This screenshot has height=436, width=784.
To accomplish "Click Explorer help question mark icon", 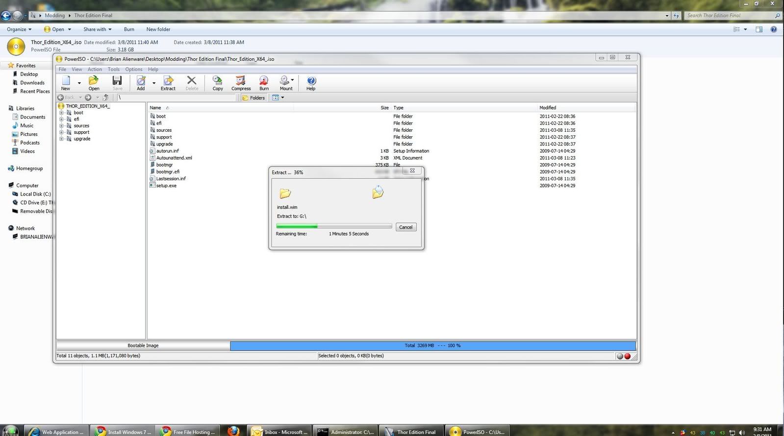I will [x=774, y=29].
